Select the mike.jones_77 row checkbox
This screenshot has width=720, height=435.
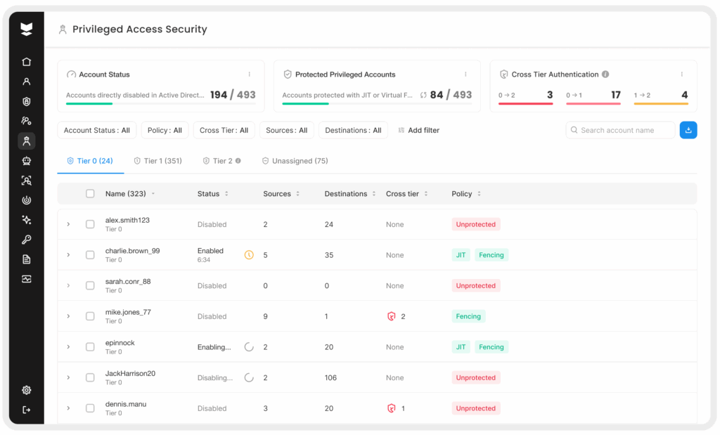coord(90,316)
